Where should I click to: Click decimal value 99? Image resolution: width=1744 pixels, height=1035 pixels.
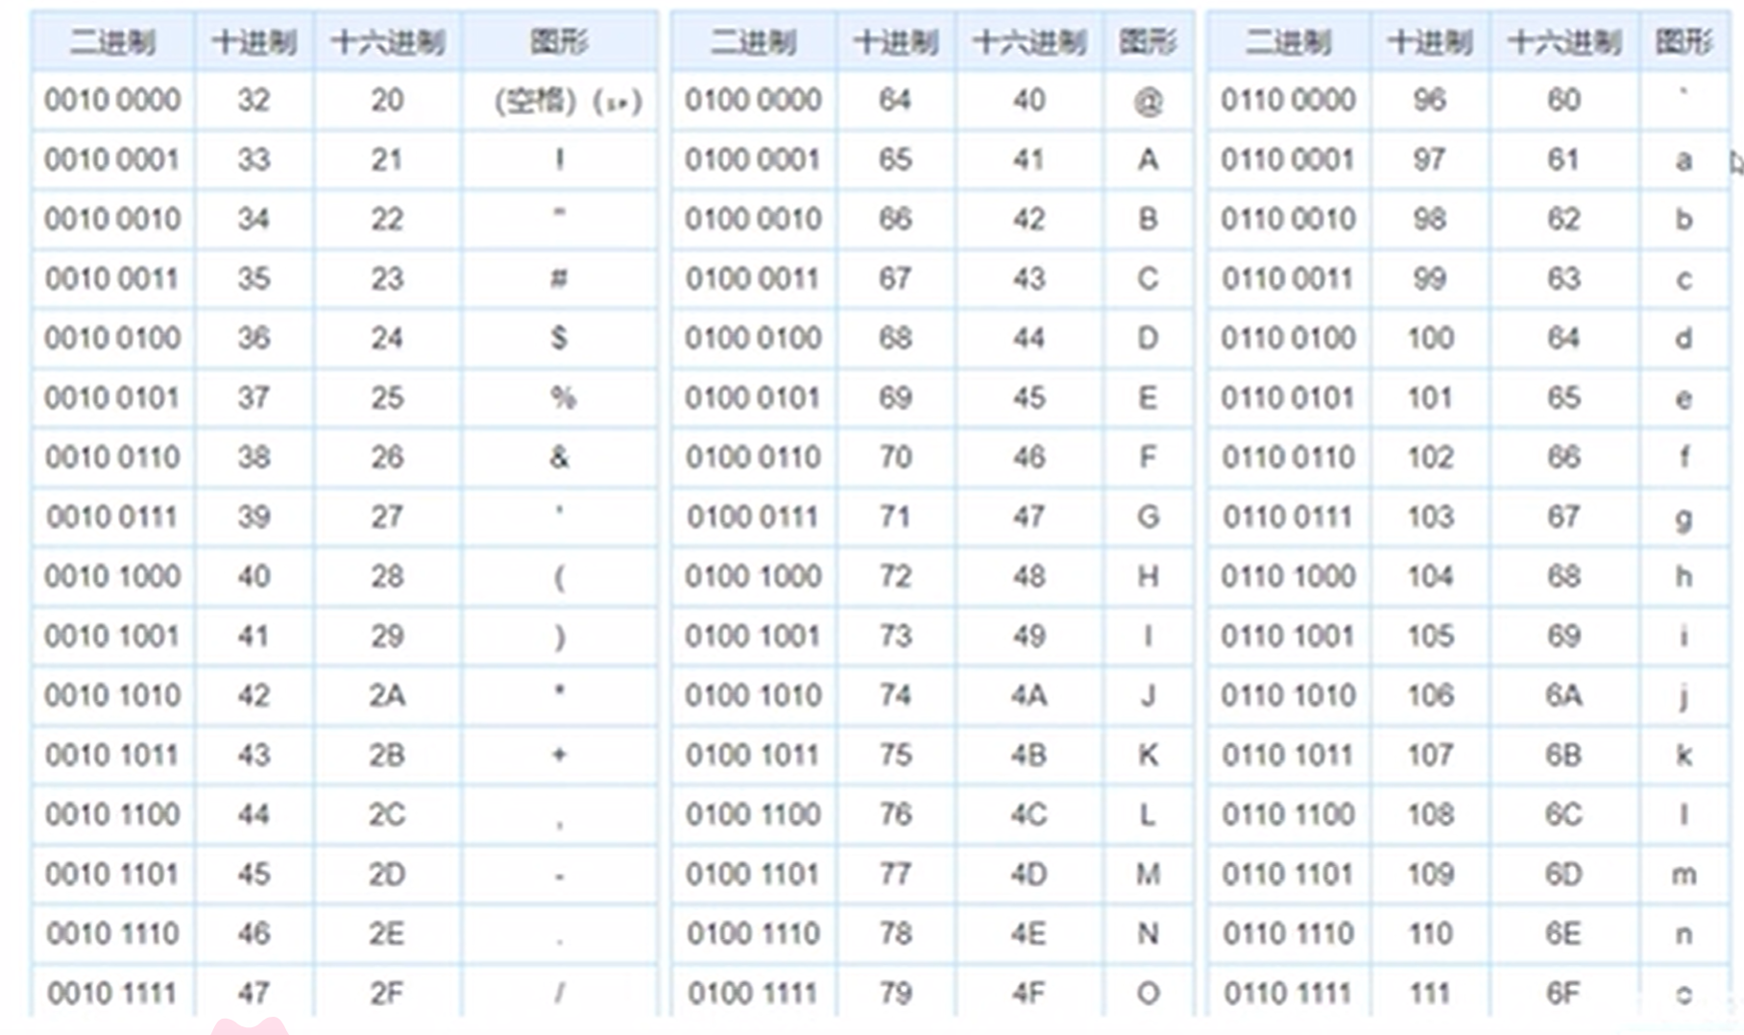[1429, 278]
